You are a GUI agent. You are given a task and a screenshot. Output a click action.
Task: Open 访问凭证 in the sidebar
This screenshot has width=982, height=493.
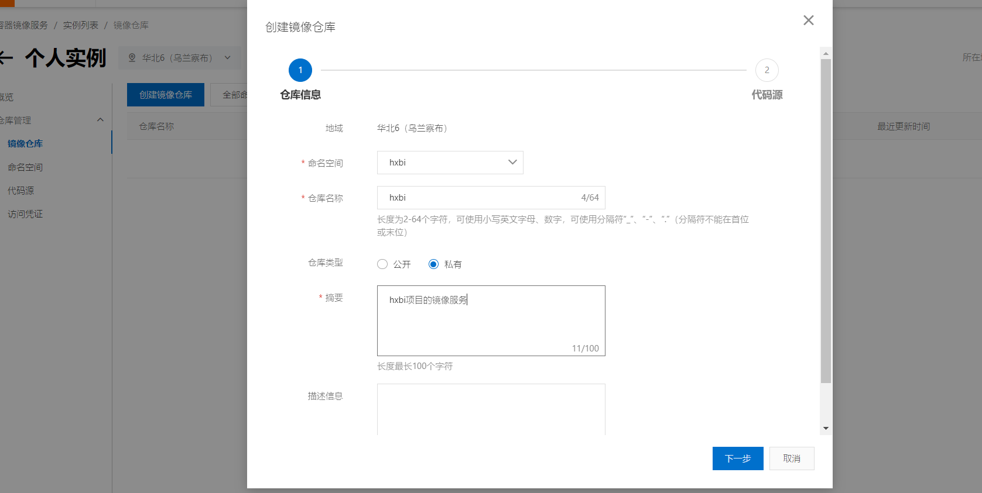click(x=25, y=214)
